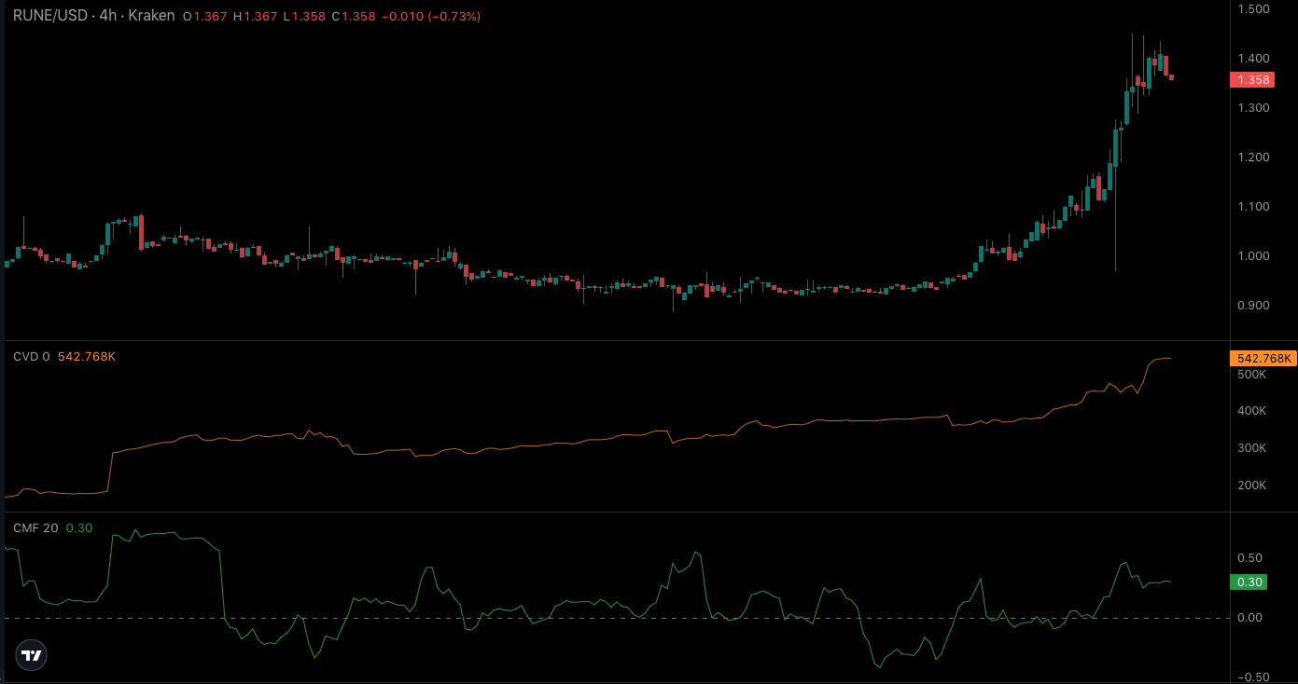Click the green CMF value 0.30 in legend
Image resolution: width=1298 pixels, height=684 pixels.
79,528
